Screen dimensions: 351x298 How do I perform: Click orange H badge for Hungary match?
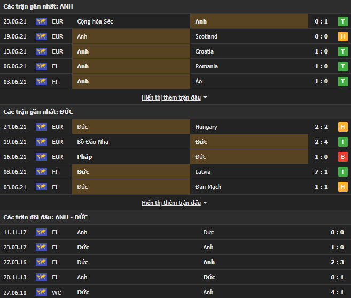[342, 127]
